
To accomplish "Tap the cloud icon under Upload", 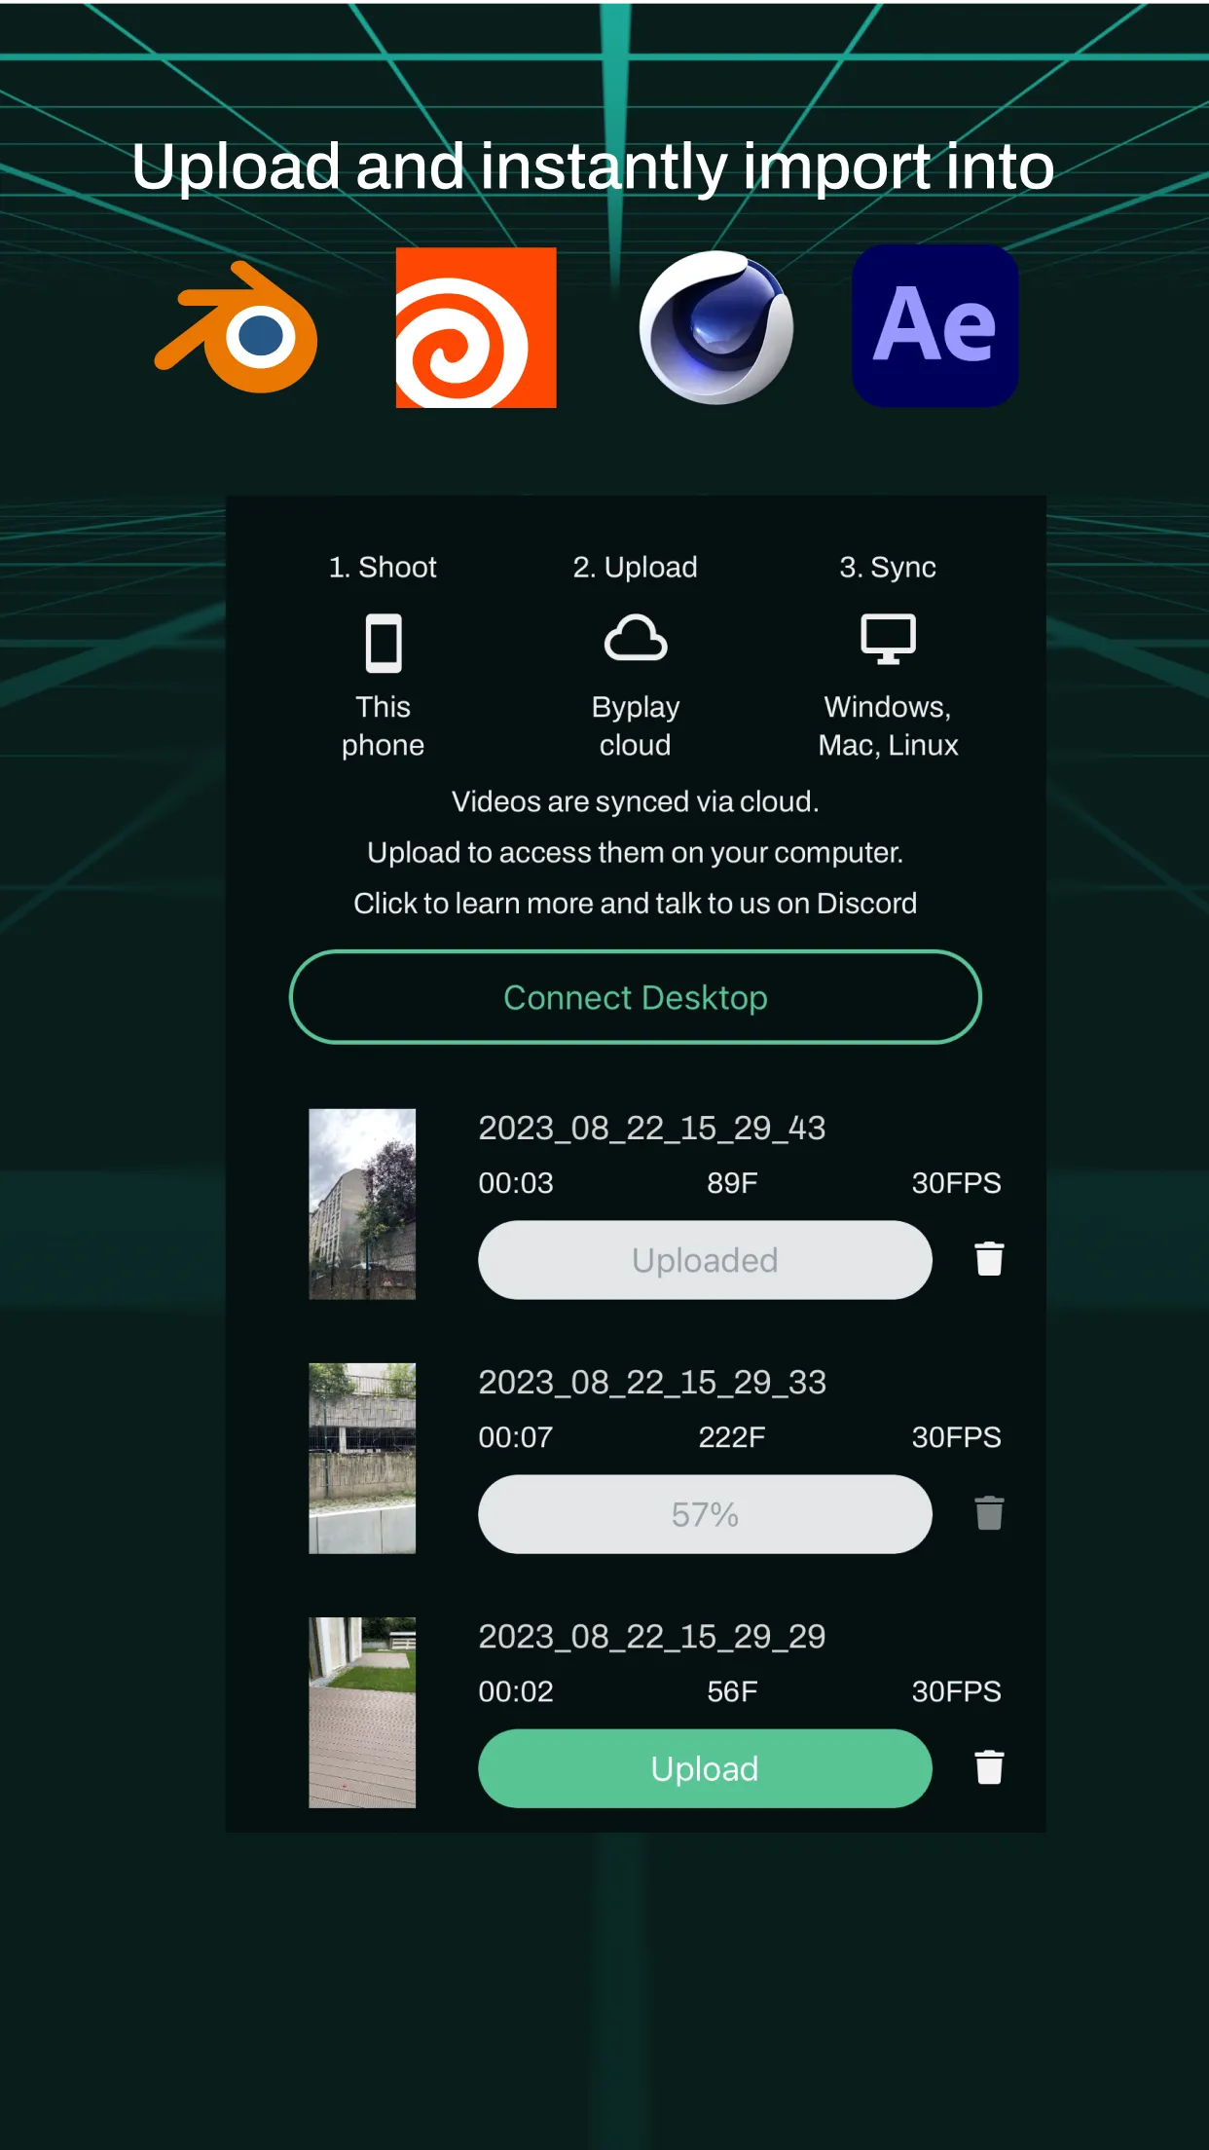I will point(636,639).
